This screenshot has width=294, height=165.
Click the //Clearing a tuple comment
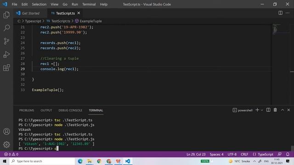[59, 58]
